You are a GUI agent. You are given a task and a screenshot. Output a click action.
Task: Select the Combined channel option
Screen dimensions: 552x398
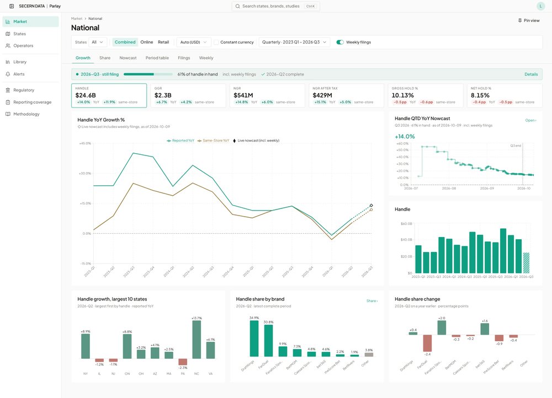tap(125, 42)
